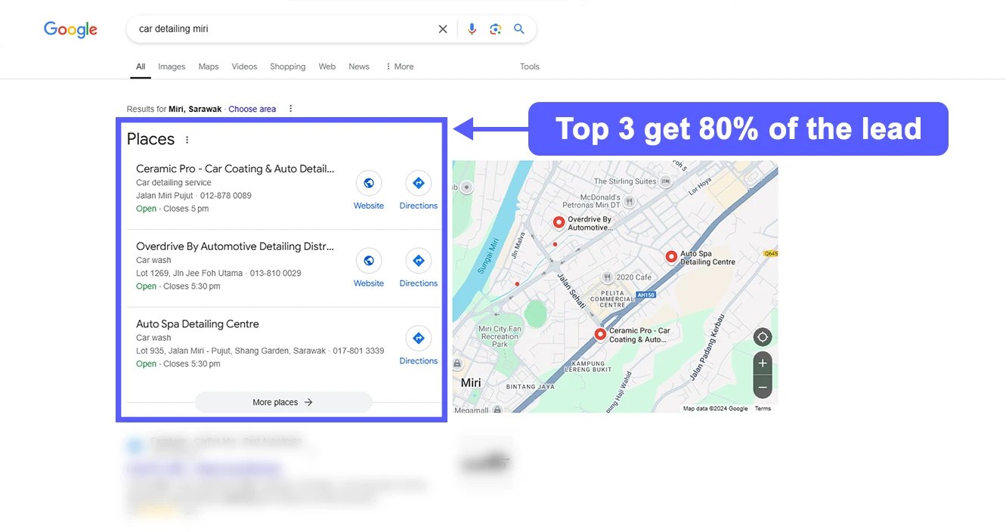Screen dimensions: 1006x532
Task: Click the More places button
Action: (282, 402)
